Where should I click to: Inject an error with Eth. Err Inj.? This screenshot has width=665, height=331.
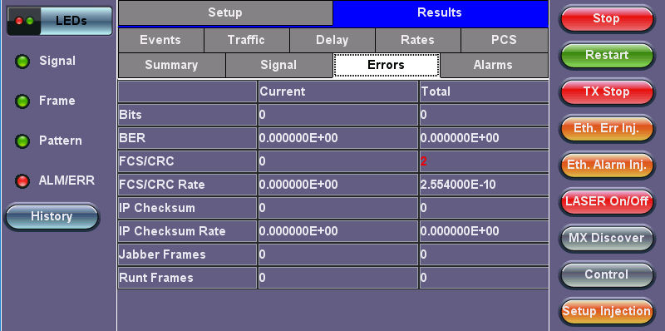[x=606, y=128]
